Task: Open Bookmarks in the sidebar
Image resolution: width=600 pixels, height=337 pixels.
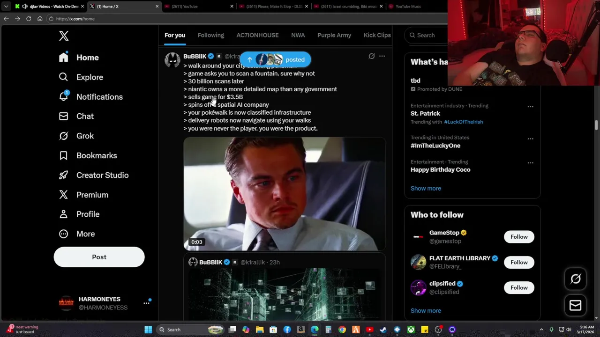Action: point(88,155)
